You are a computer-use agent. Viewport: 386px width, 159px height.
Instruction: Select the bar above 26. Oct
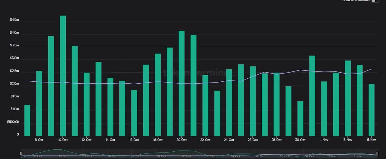click(x=253, y=101)
